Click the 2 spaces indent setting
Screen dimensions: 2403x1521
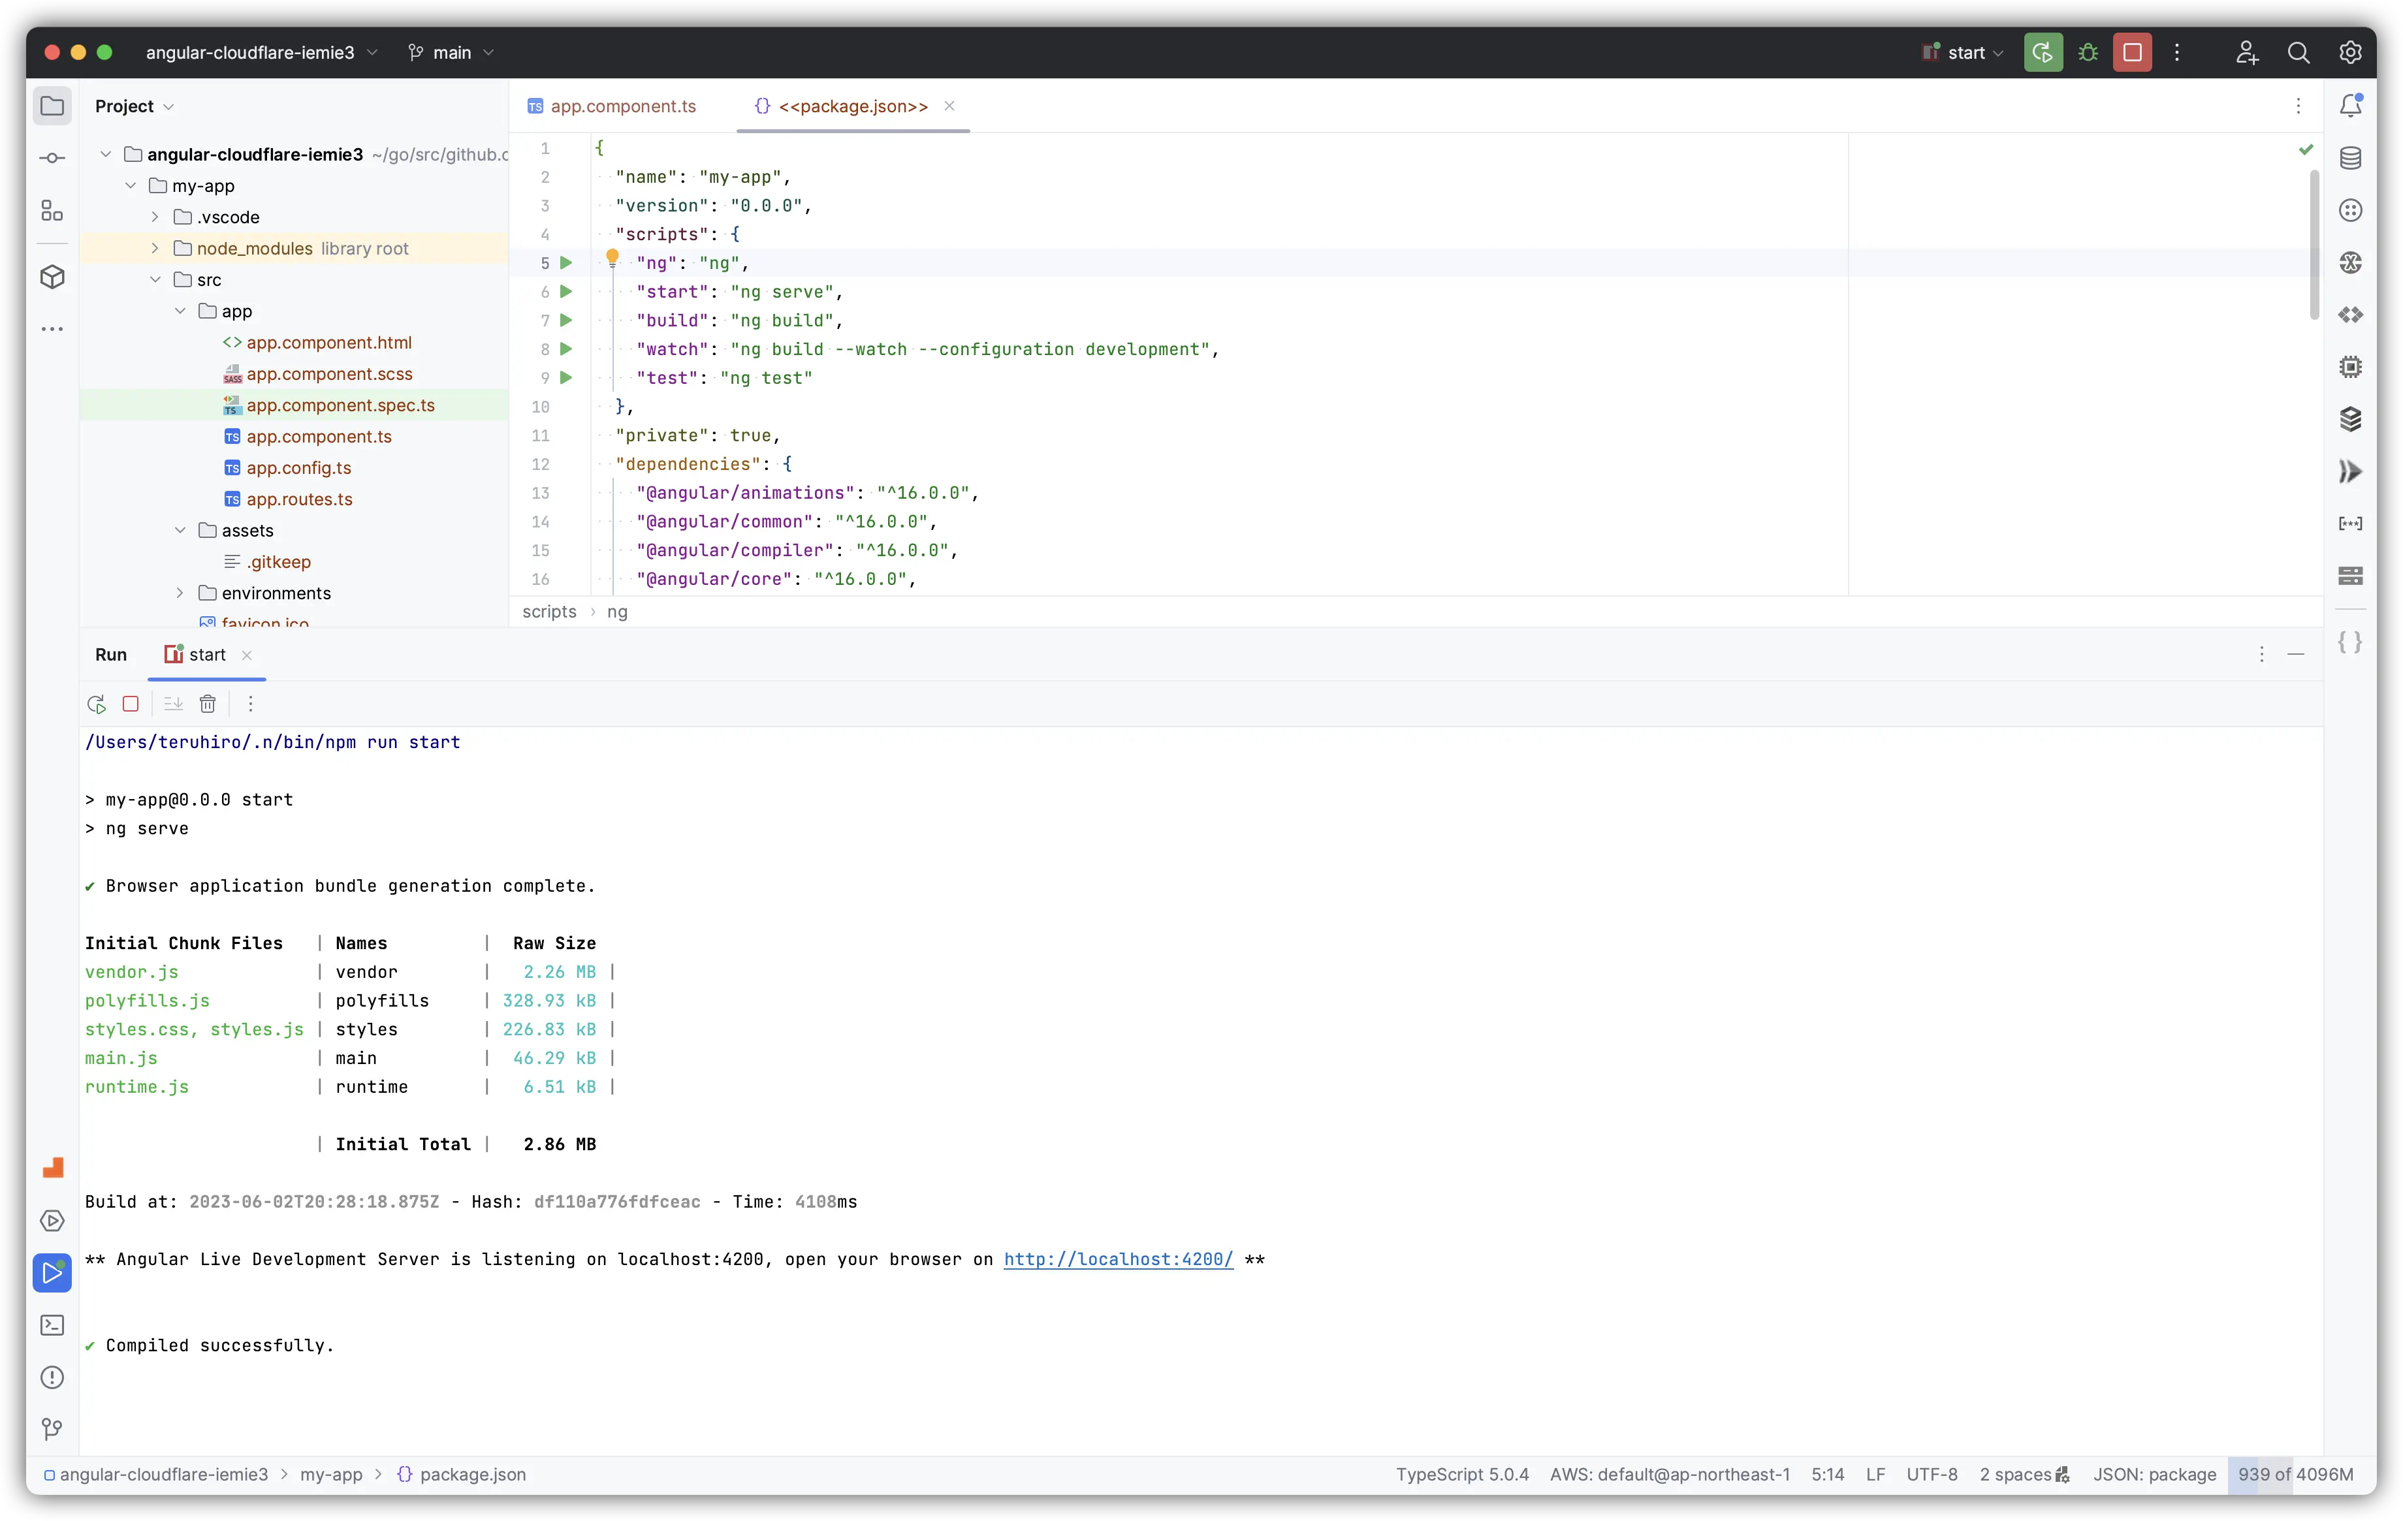2015,1474
